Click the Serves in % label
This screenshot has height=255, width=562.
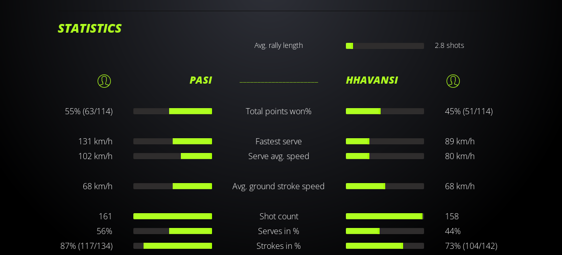click(278, 231)
